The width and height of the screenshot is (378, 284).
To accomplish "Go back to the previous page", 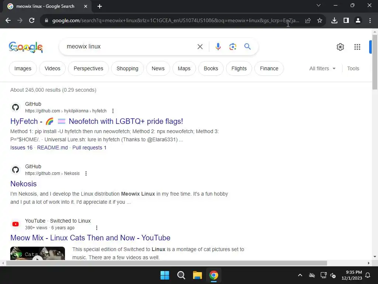I will pyautogui.click(x=8, y=21).
